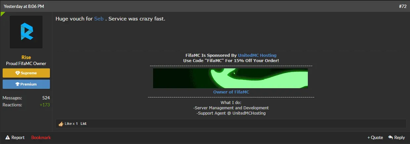Screen dimensions: 410x144
Task: Show the List of likes
Action: tap(83, 124)
